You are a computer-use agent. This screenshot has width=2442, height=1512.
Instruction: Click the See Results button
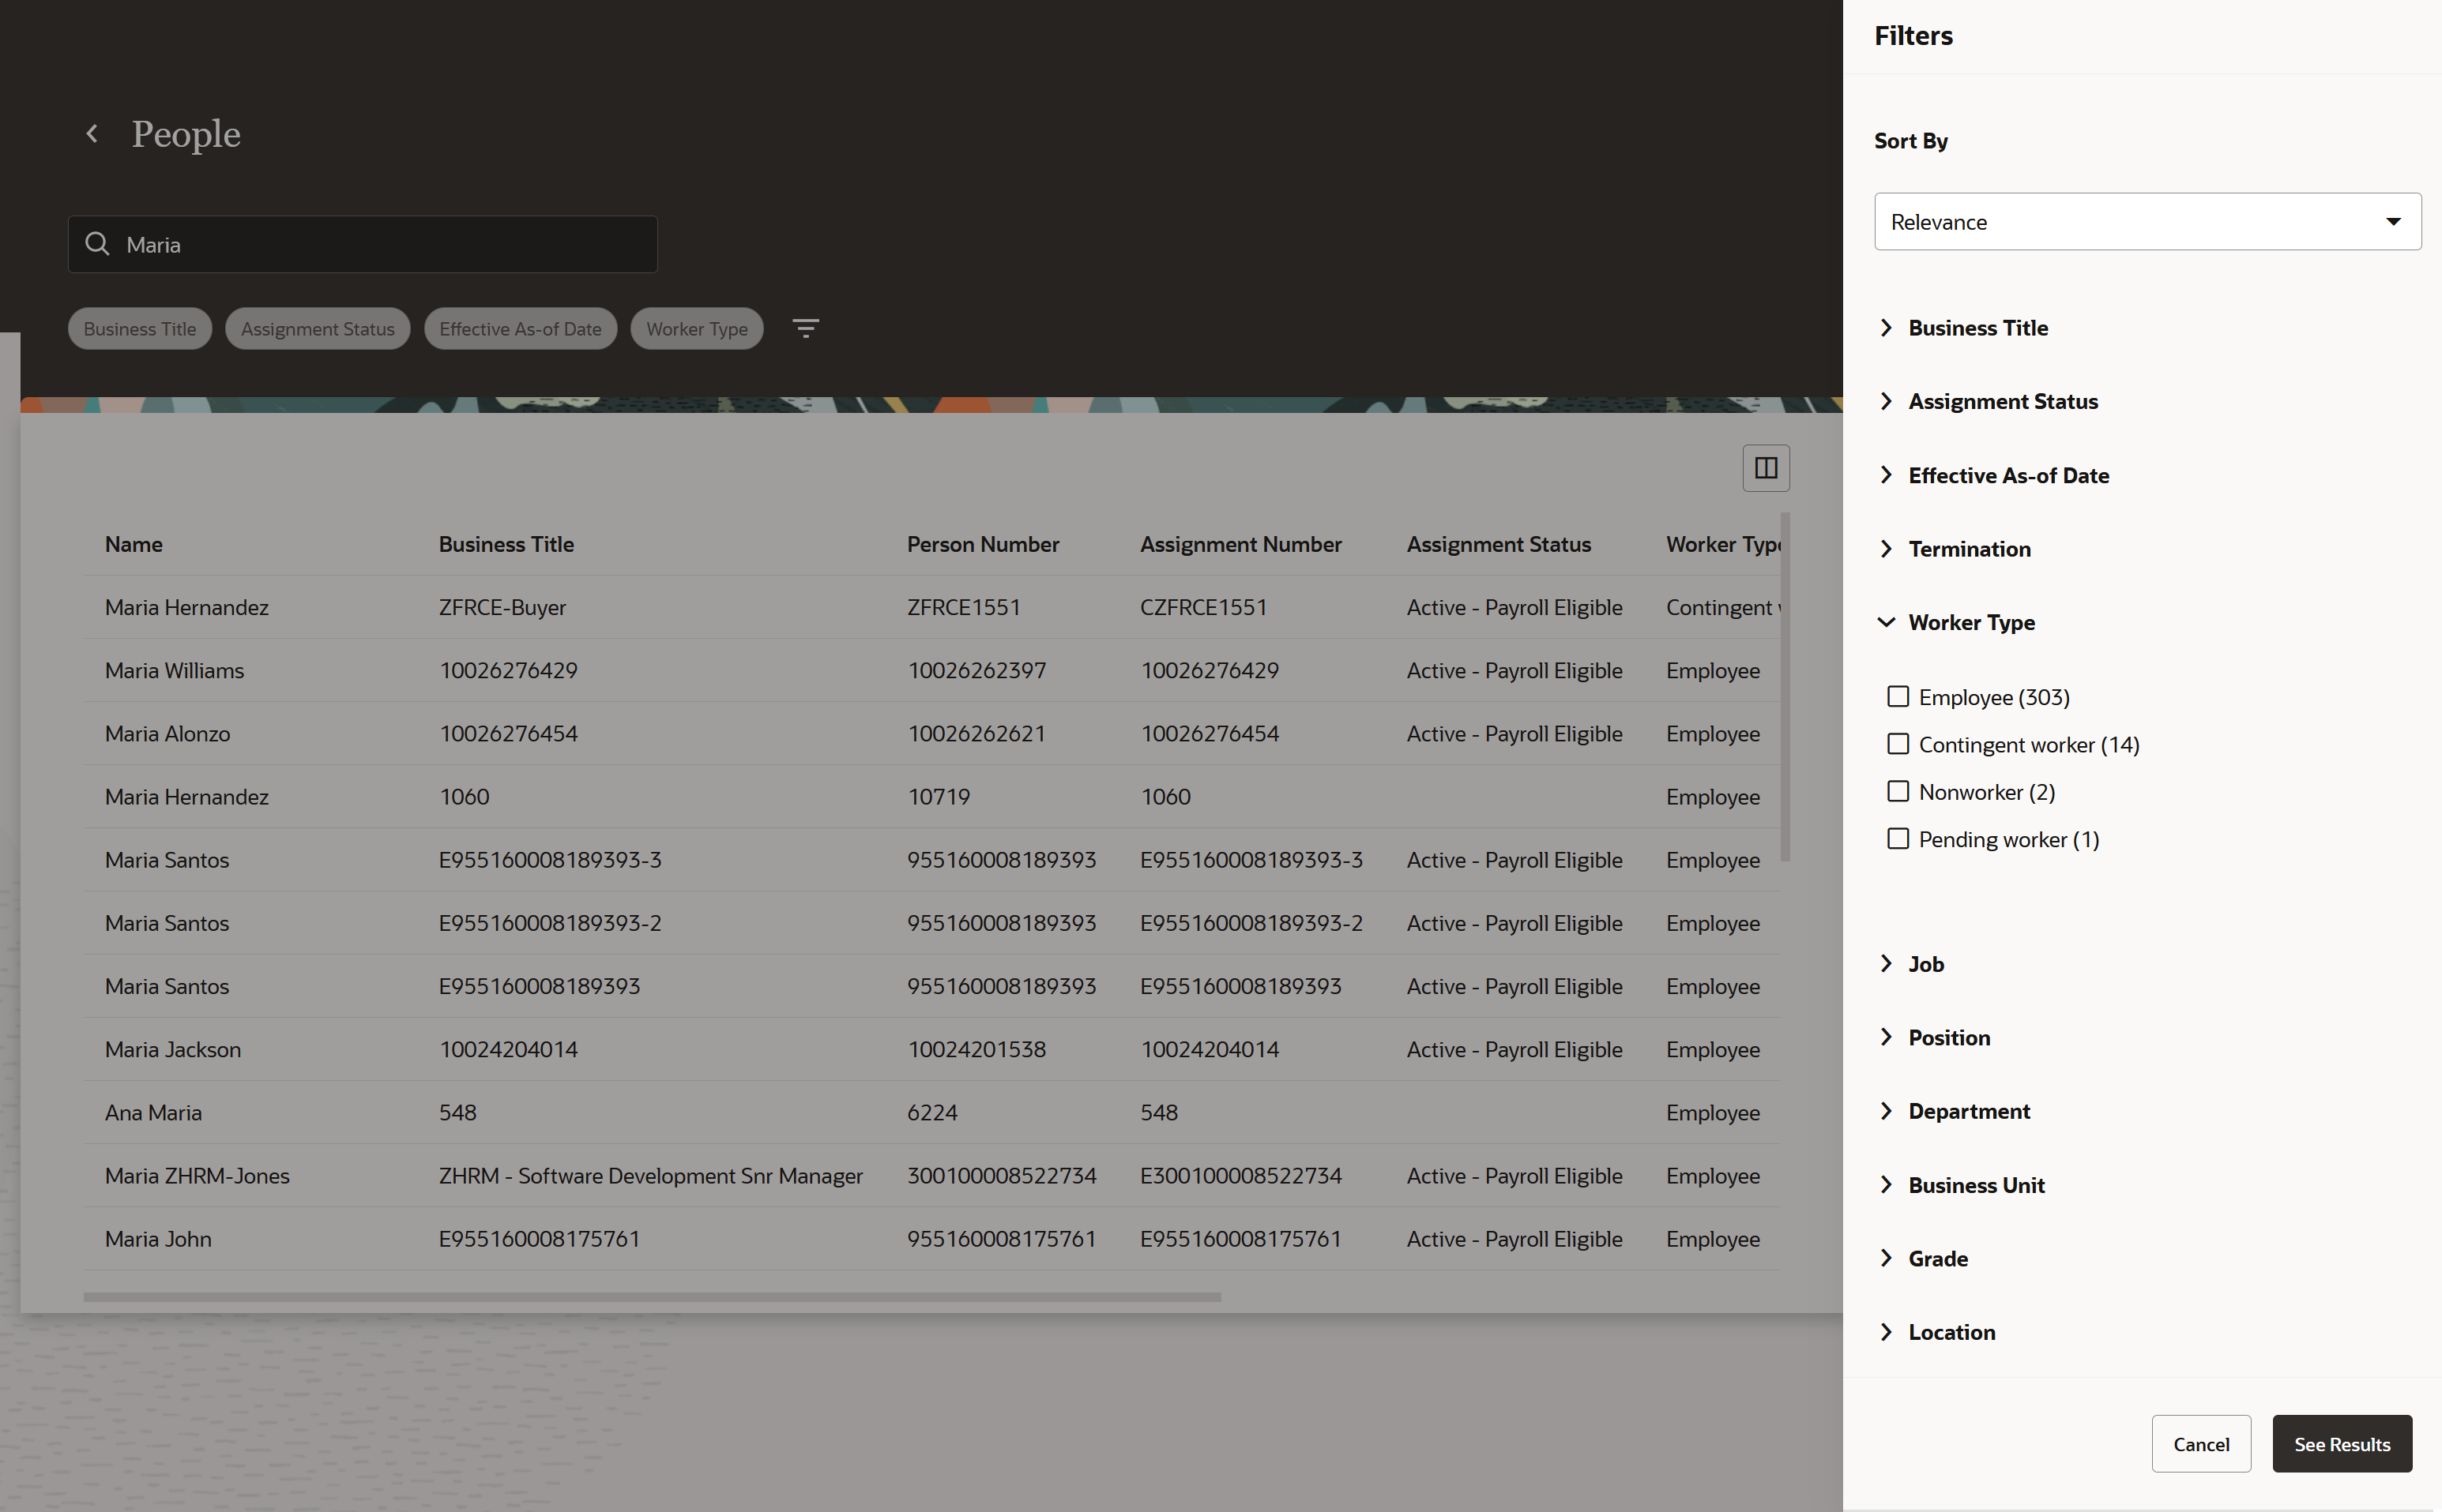click(x=2341, y=1444)
